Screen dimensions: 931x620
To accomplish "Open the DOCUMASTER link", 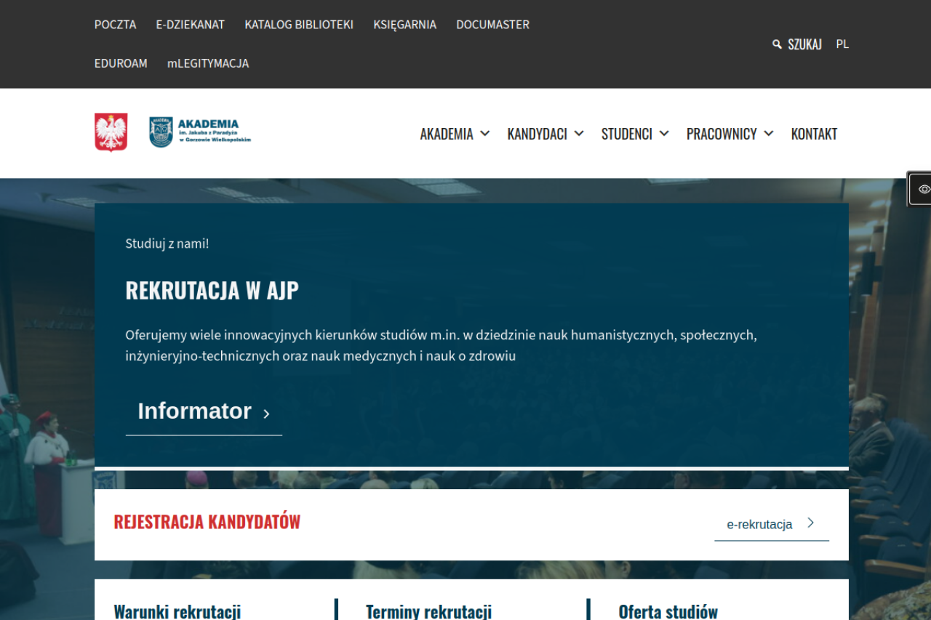I will pos(492,25).
